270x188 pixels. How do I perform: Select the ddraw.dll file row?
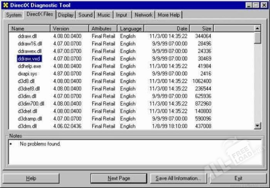point(27,36)
